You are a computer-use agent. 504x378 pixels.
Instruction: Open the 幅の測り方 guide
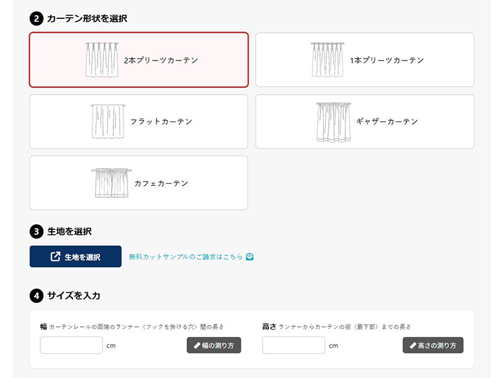coord(214,345)
